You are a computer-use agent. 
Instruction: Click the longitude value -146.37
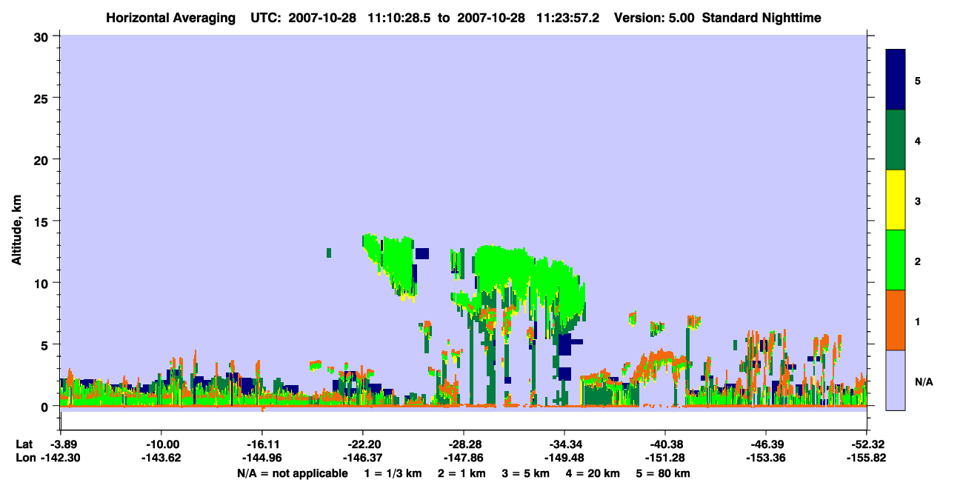362,458
